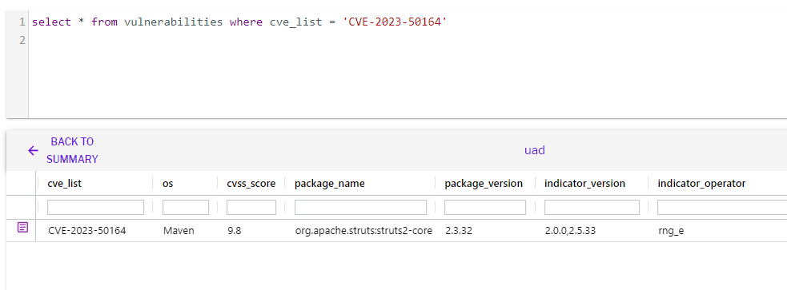
Task: Sort by indicator_operator column header
Action: 701,183
